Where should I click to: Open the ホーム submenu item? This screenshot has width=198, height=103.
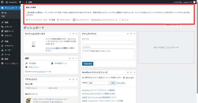pos(4,13)
